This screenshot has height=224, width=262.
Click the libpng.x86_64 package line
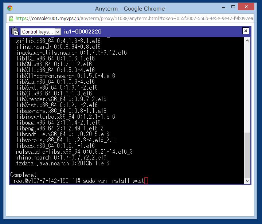(60, 128)
